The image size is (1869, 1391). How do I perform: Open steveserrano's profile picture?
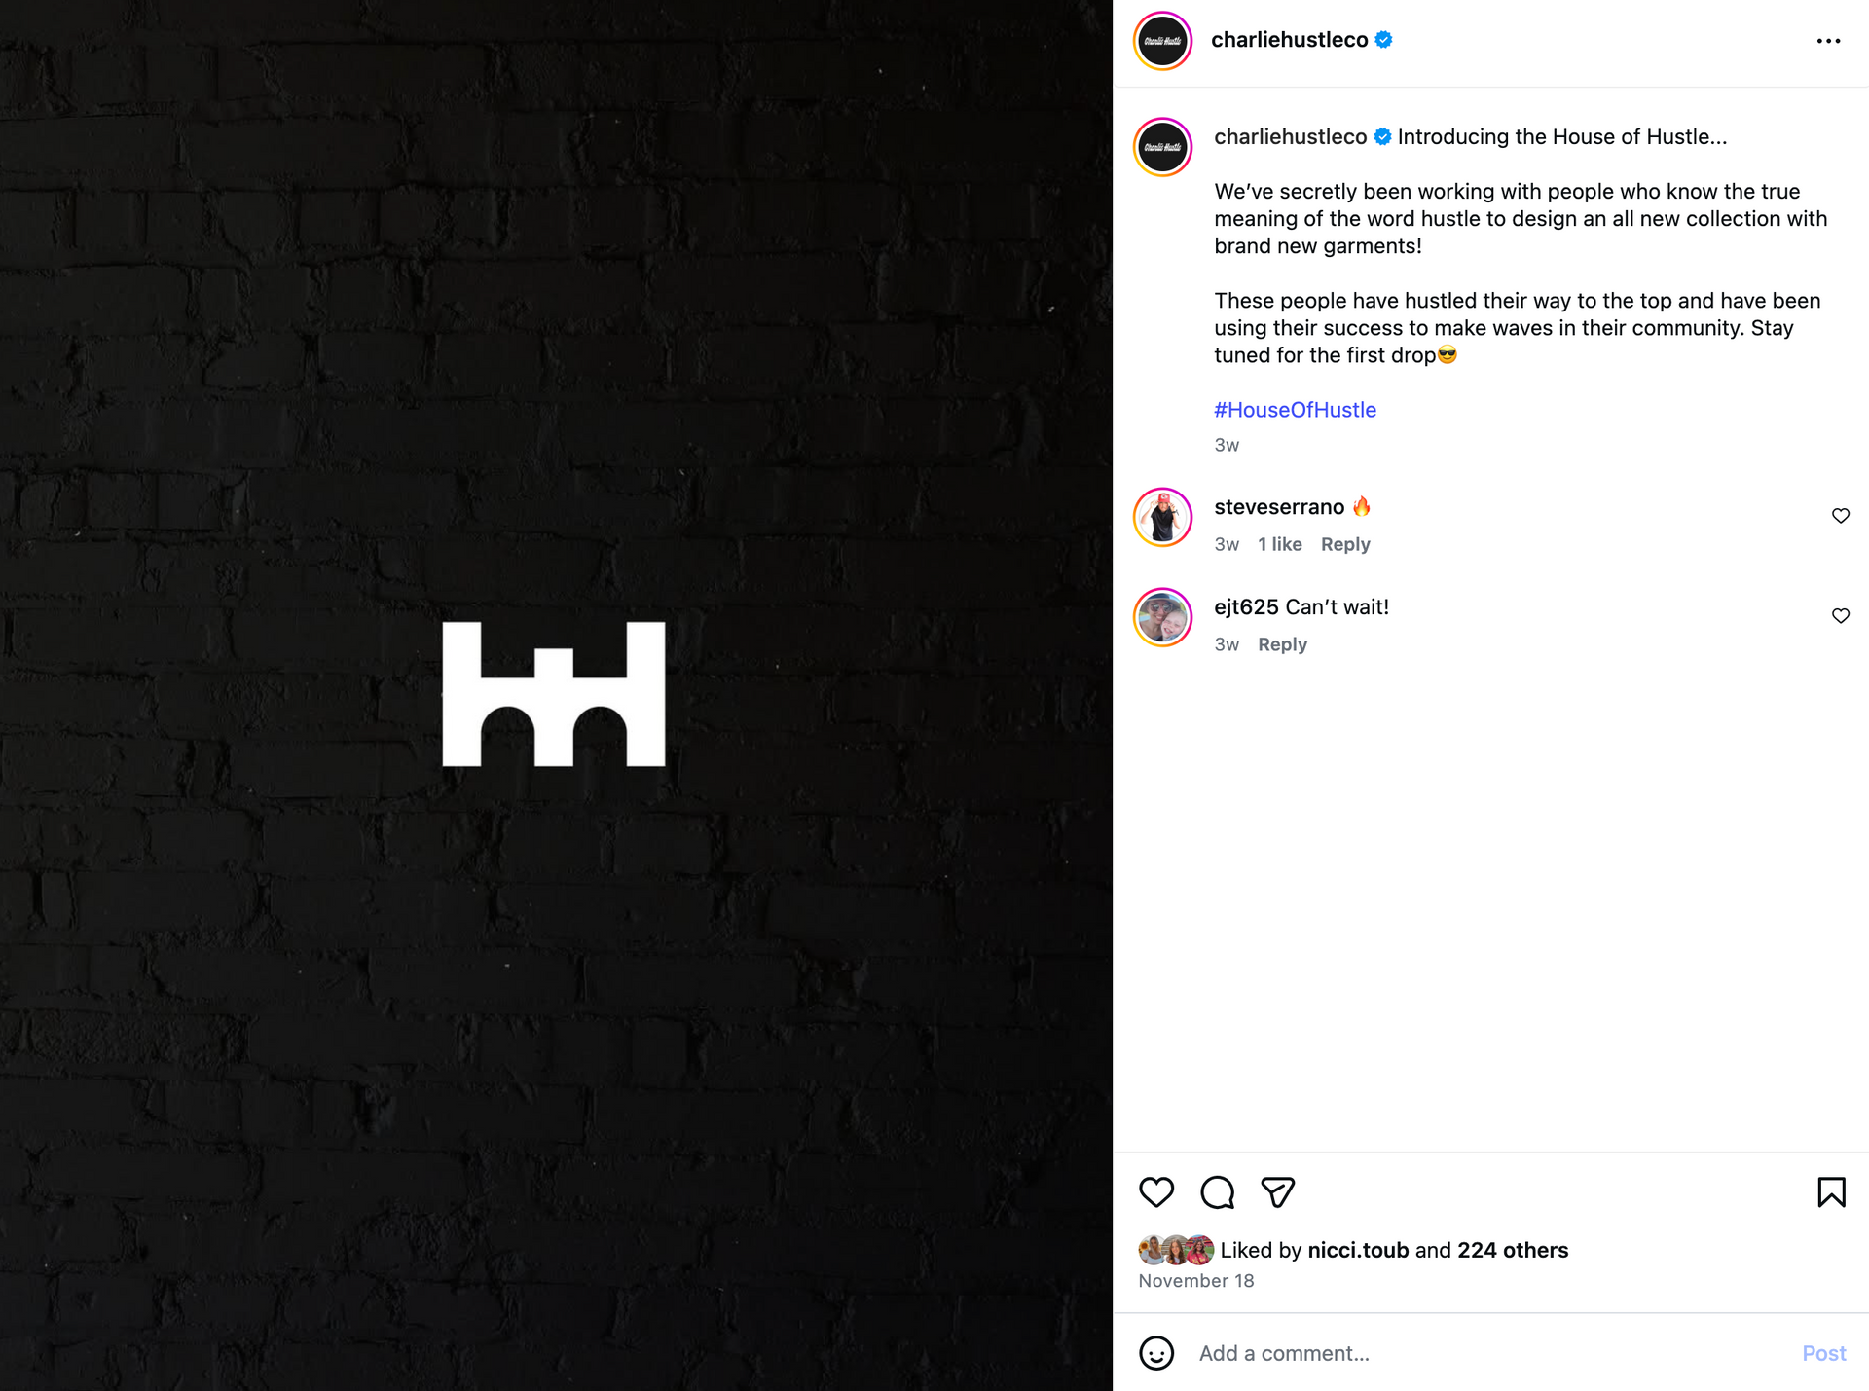coord(1163,517)
